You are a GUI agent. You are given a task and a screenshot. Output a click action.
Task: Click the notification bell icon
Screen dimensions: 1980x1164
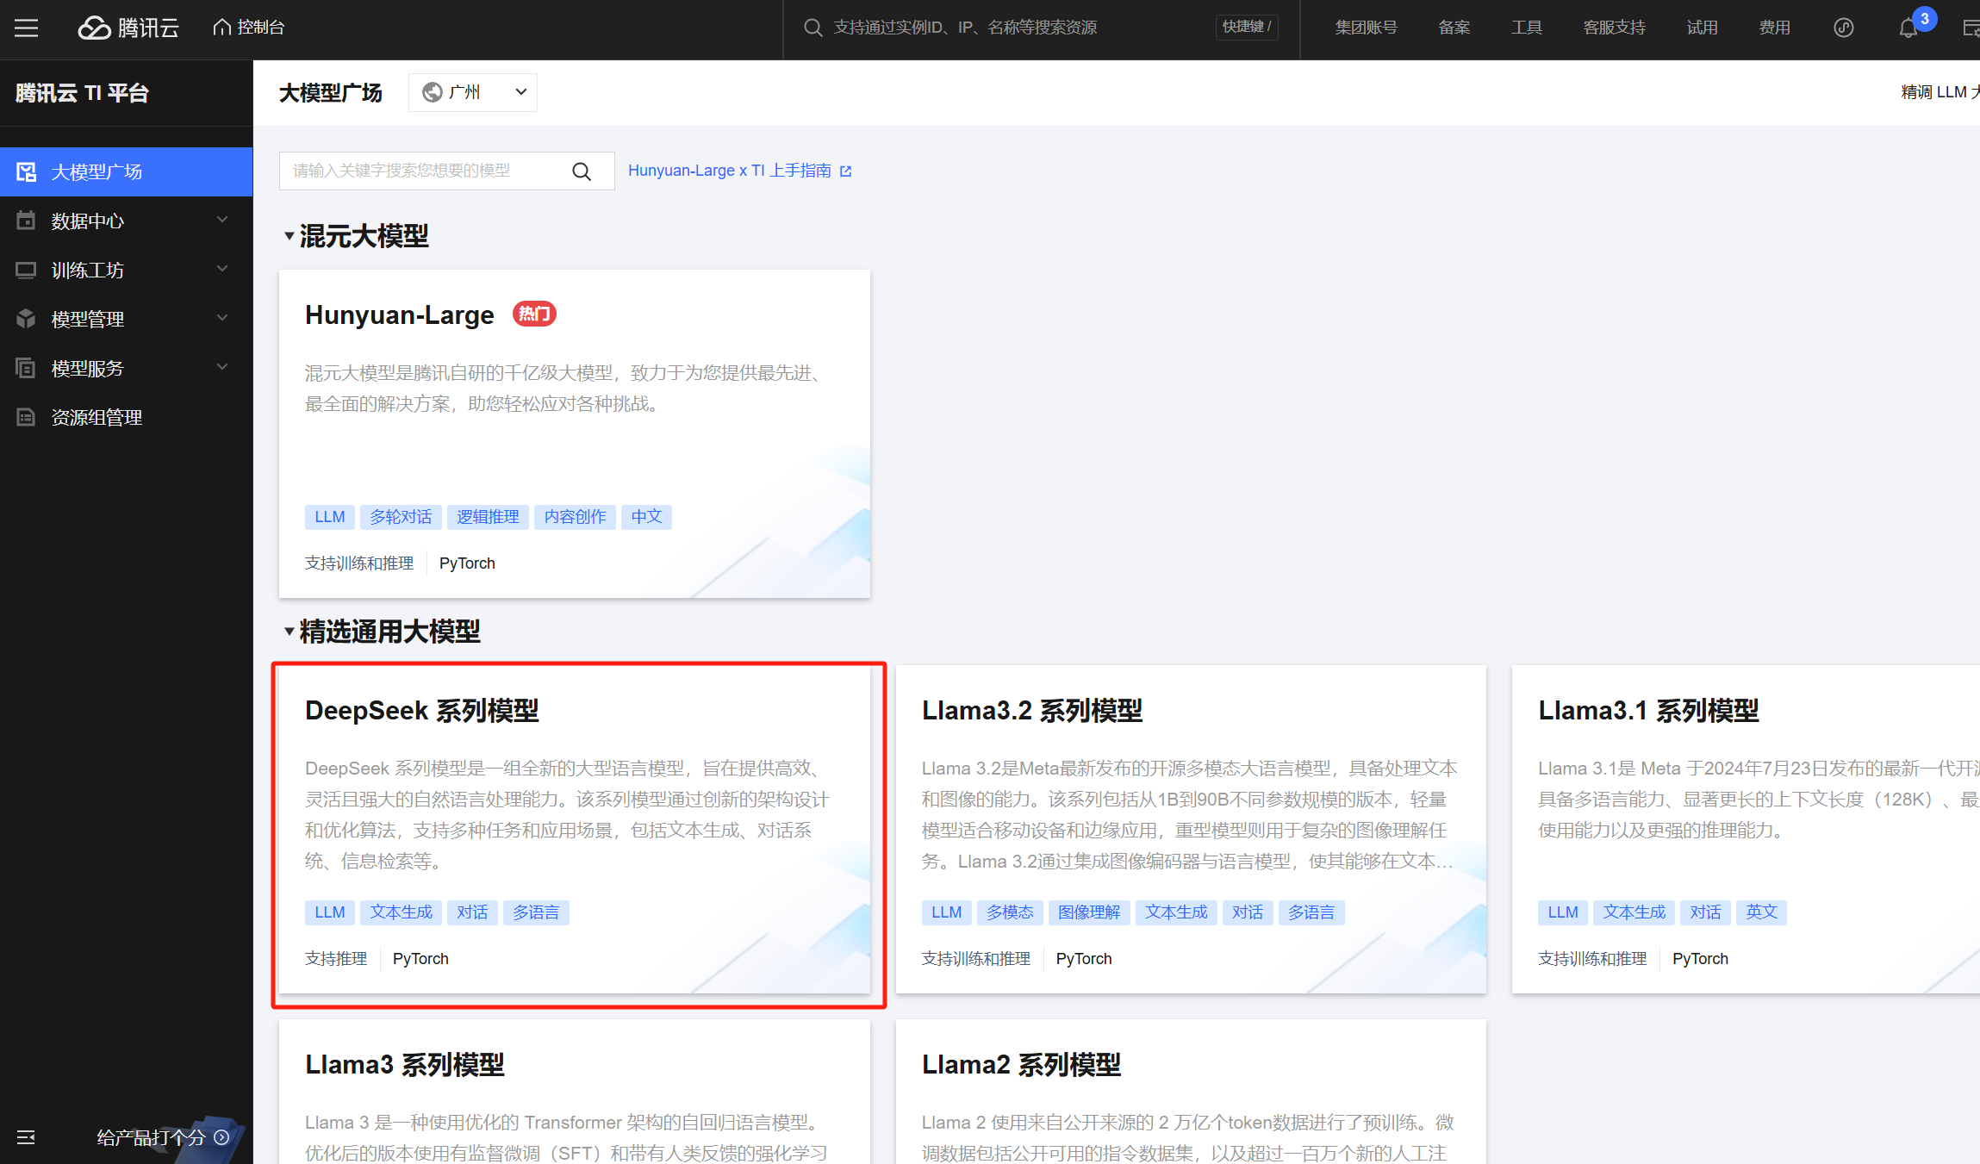click(x=1908, y=28)
